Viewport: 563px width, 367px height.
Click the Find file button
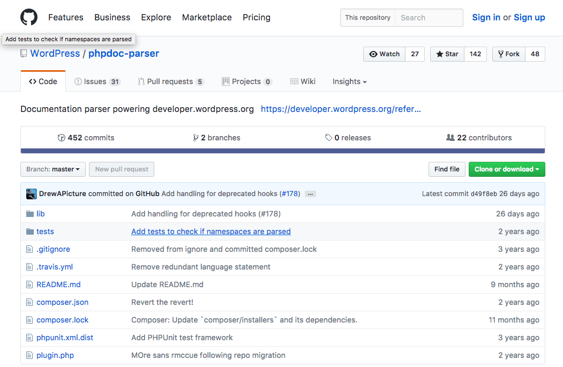447,169
